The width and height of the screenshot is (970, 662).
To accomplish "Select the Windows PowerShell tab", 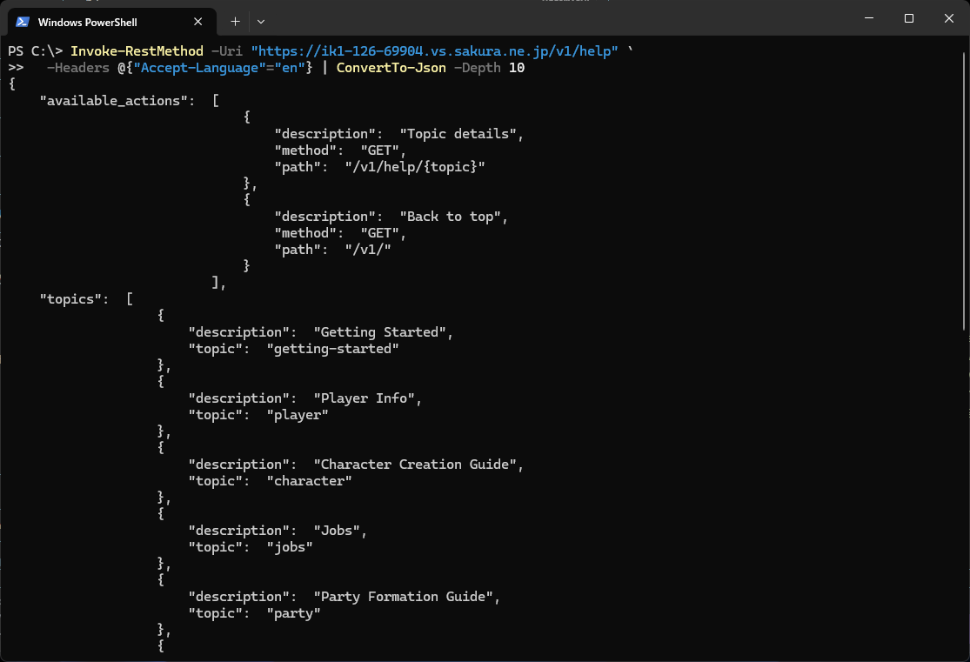I will tap(96, 22).
